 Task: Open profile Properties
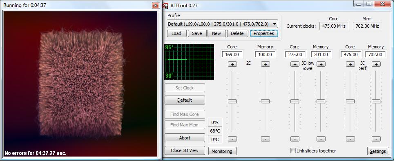[264, 33]
